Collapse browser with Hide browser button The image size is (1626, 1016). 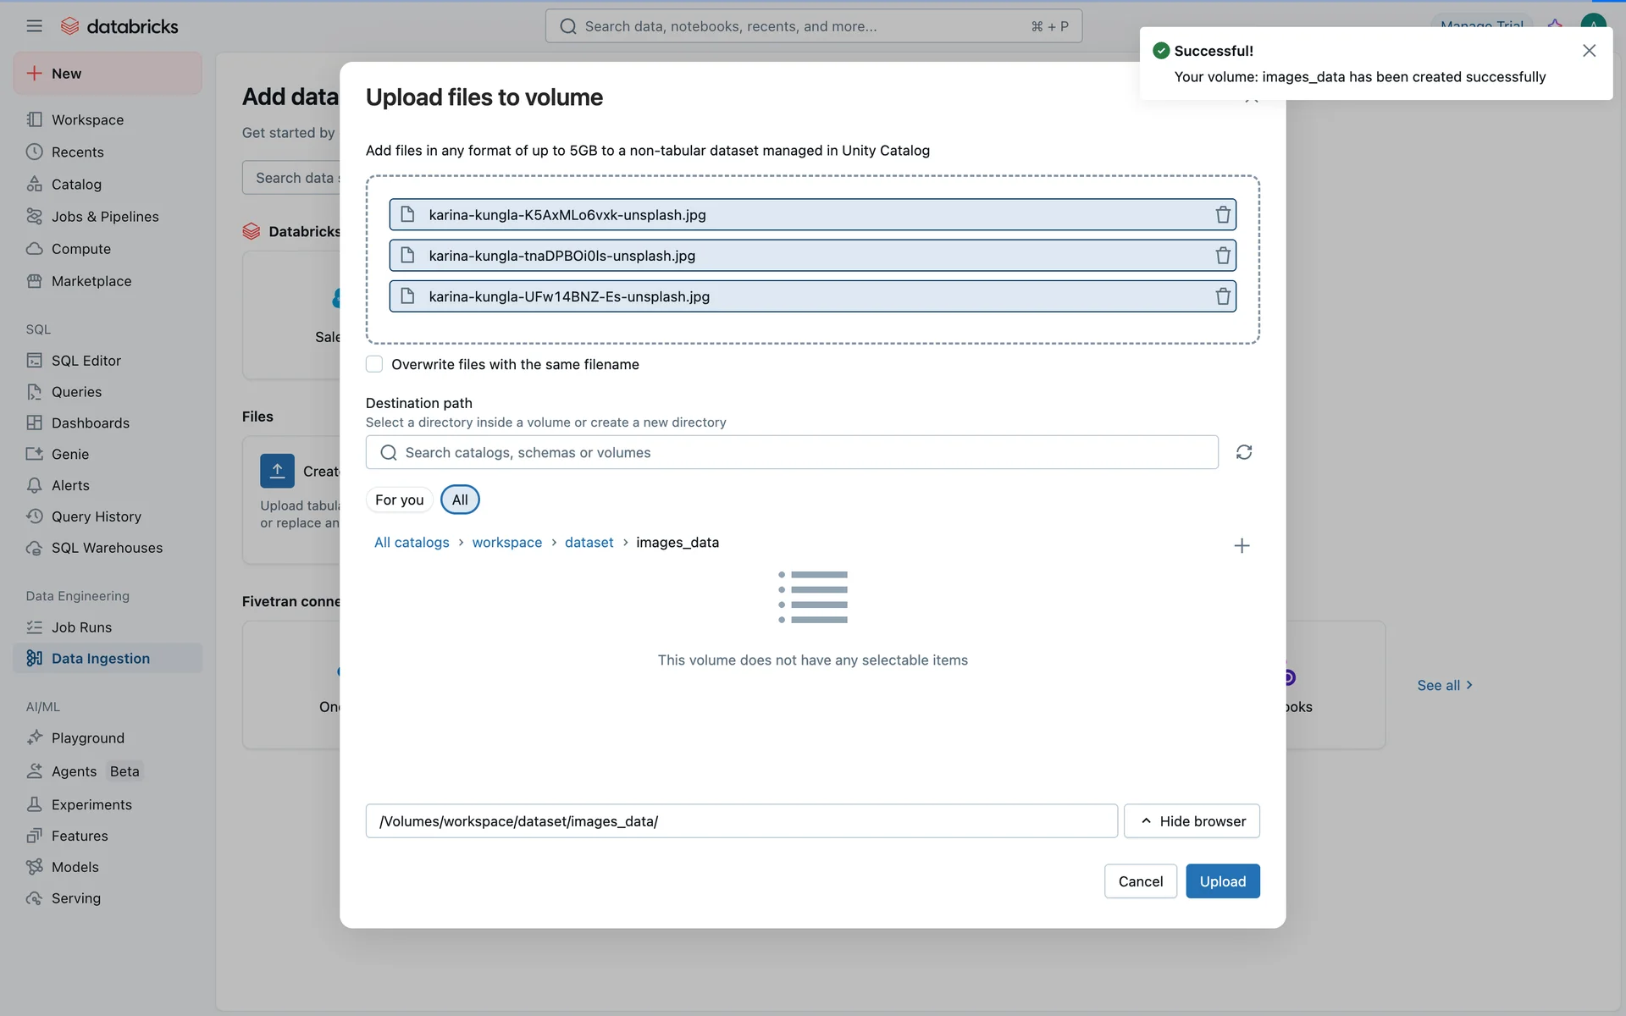[x=1192, y=821]
